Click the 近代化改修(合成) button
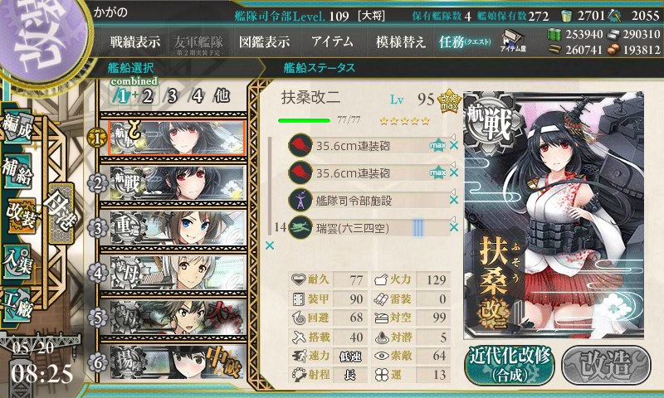 click(510, 366)
